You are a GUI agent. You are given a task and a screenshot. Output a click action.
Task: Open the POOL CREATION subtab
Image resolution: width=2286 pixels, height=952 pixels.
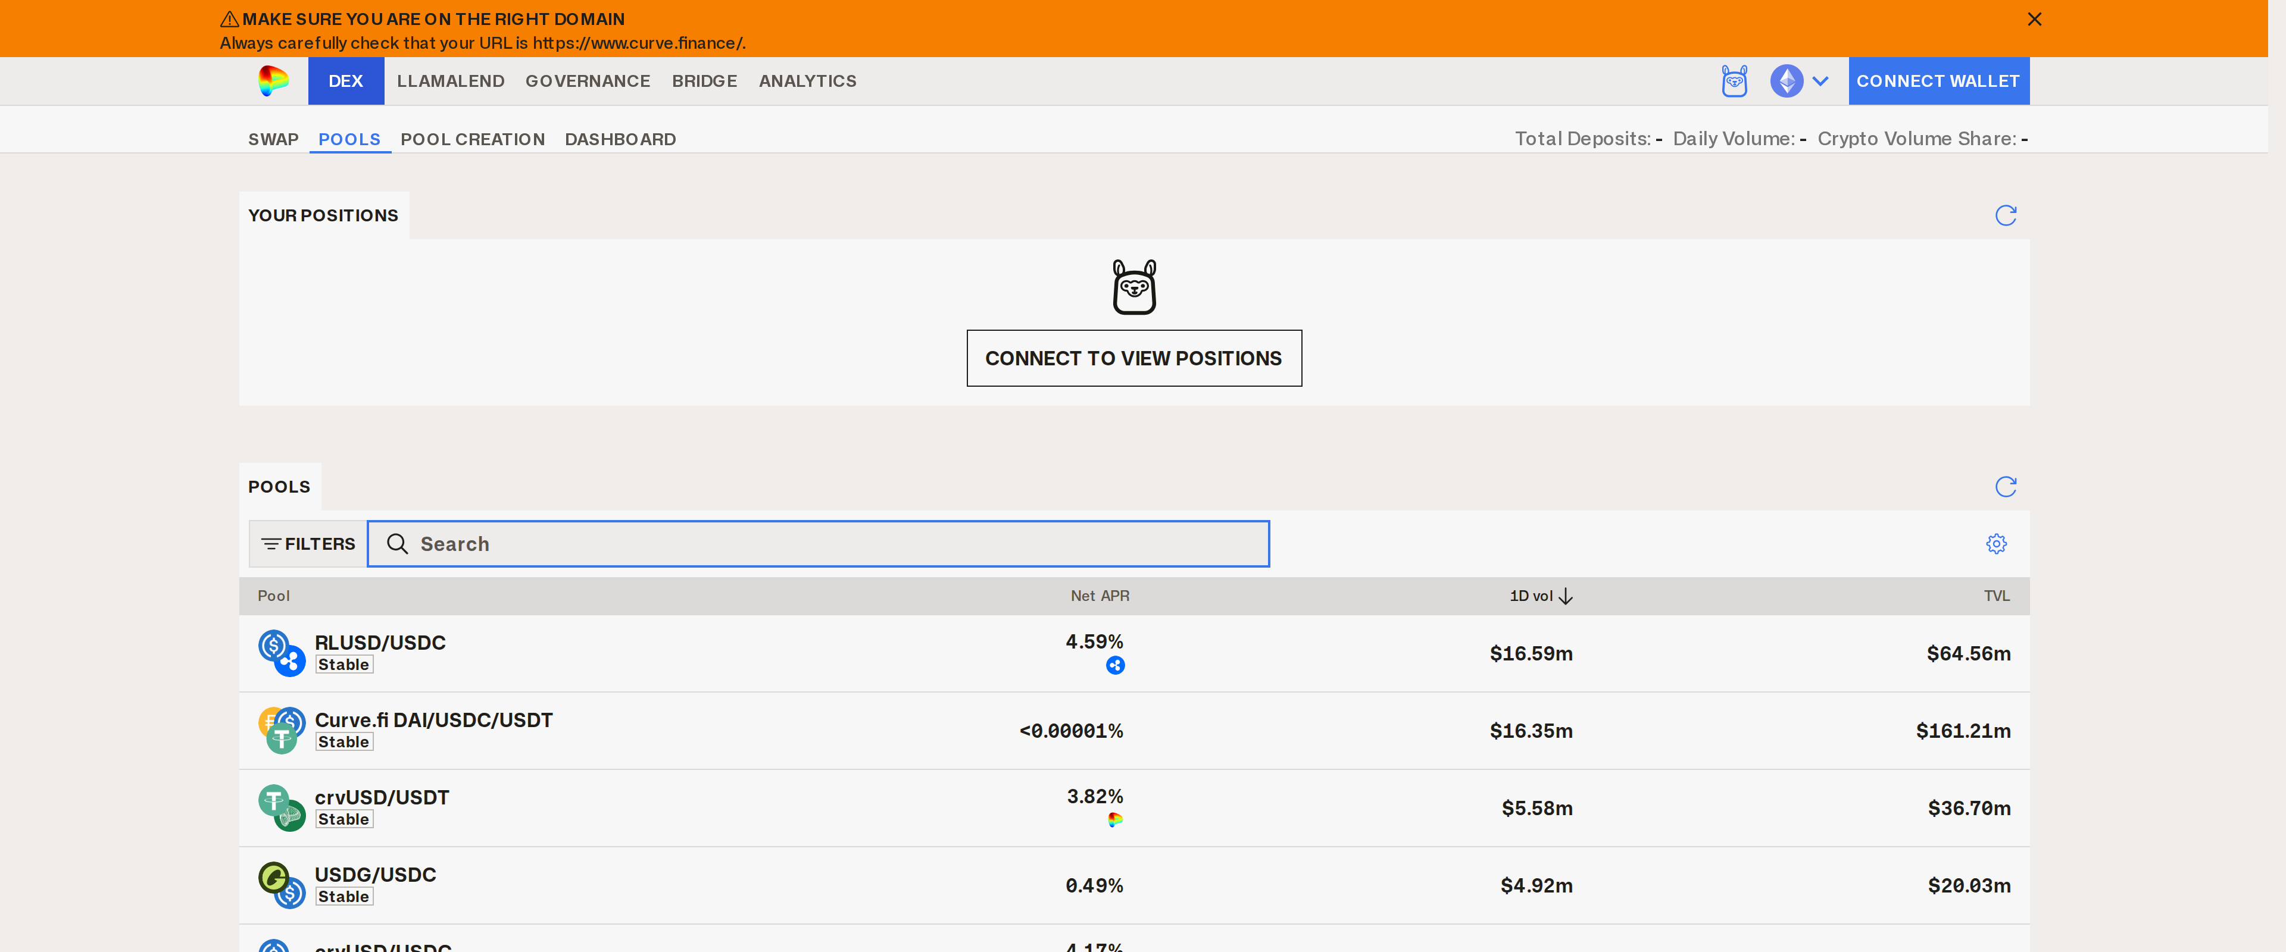(x=472, y=139)
